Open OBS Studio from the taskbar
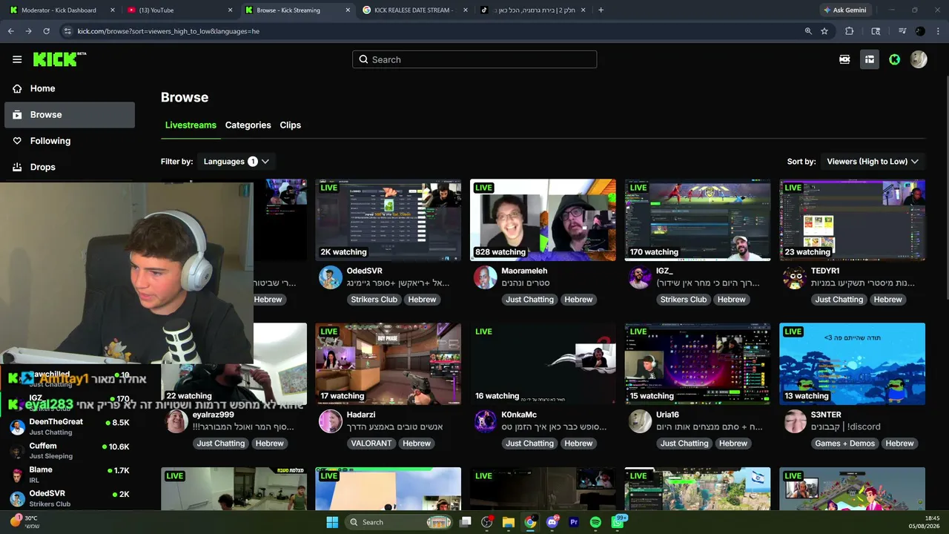Screen dimensions: 949x534 (487, 522)
